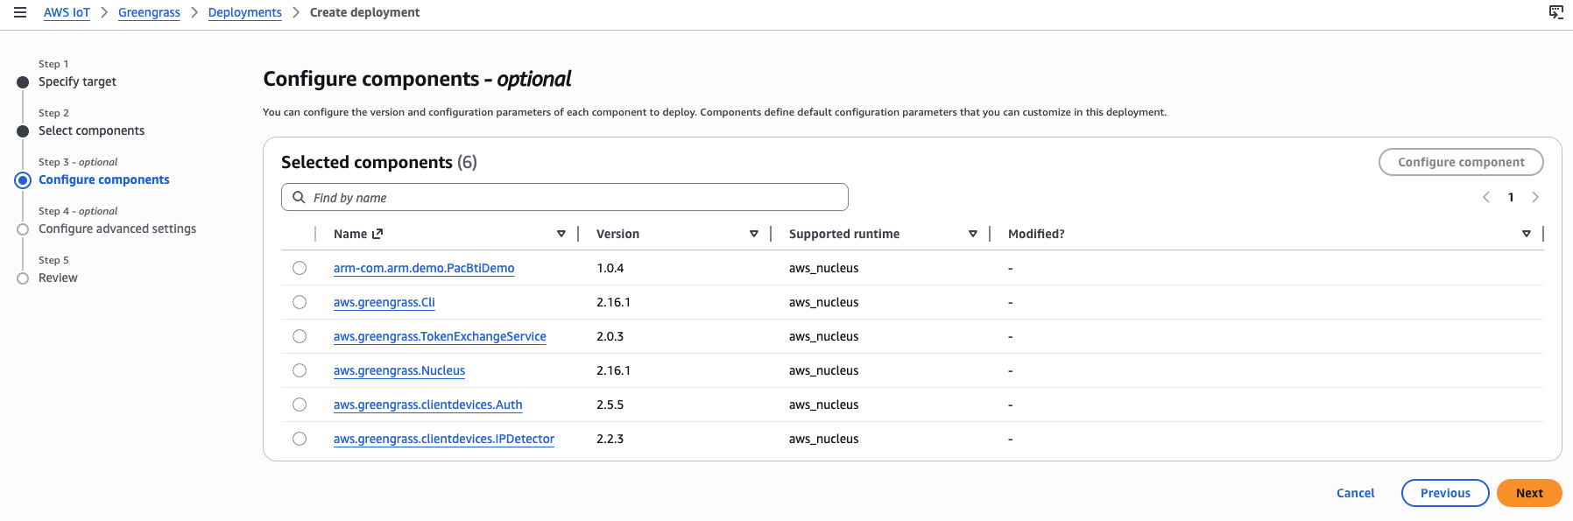Screen dimensions: 1573x521
Task: Click version 2.0.3 cell
Action: coord(610,336)
